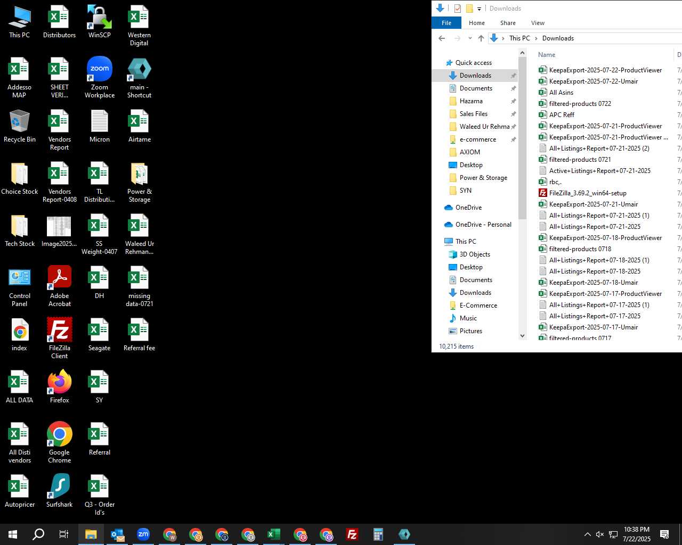Screen dimensions: 682x545
Task: Open the Share ribbon tab
Action: (x=508, y=23)
